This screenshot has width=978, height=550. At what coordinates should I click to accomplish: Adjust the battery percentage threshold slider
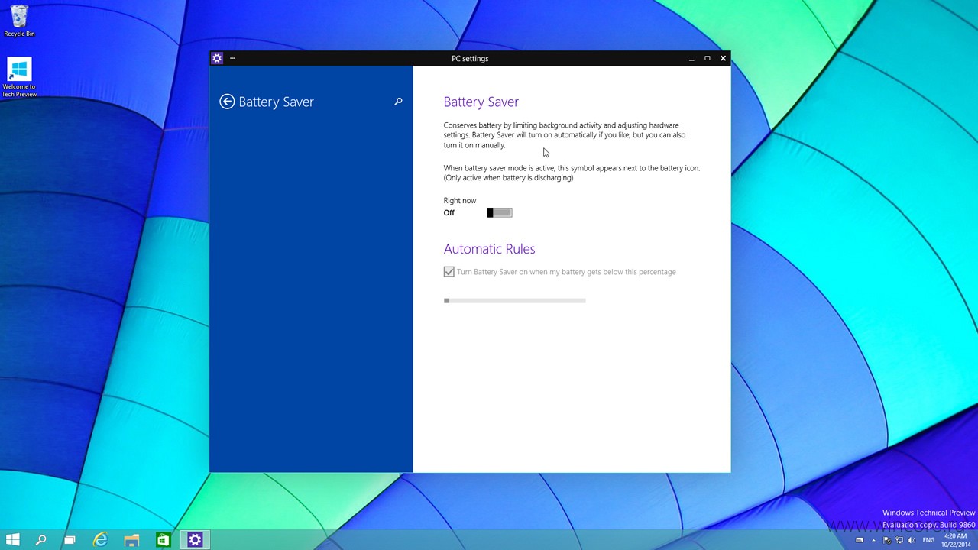[x=515, y=300]
